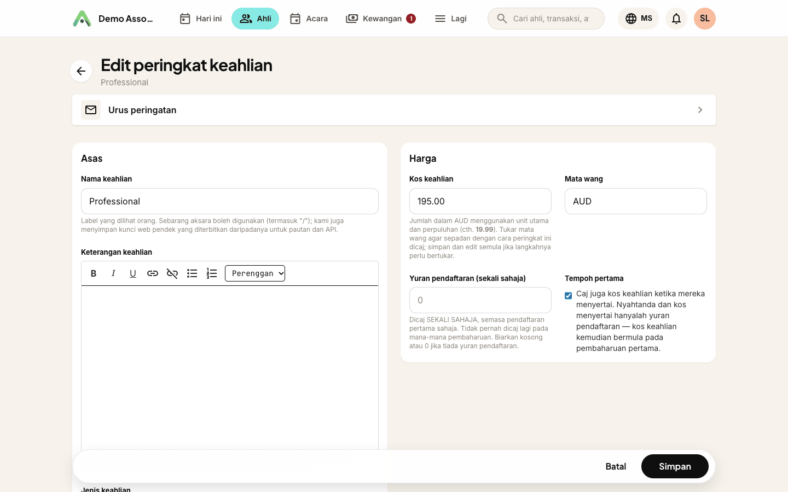Open notifications with the bell icon
Viewport: 788px width, 492px height.
(676, 19)
